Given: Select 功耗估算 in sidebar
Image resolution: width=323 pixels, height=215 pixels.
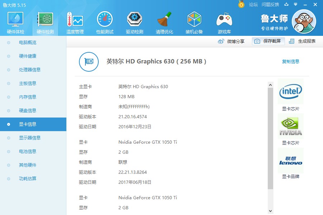Looking at the screenshot, I should 33,178.
